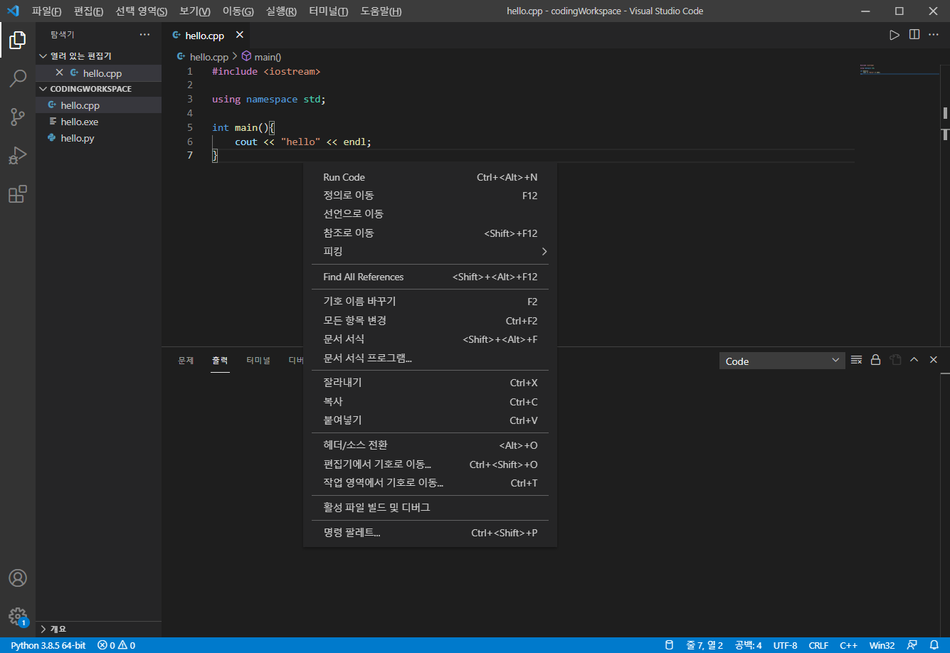
Task: Open the Selection menu
Action: tap(142, 11)
